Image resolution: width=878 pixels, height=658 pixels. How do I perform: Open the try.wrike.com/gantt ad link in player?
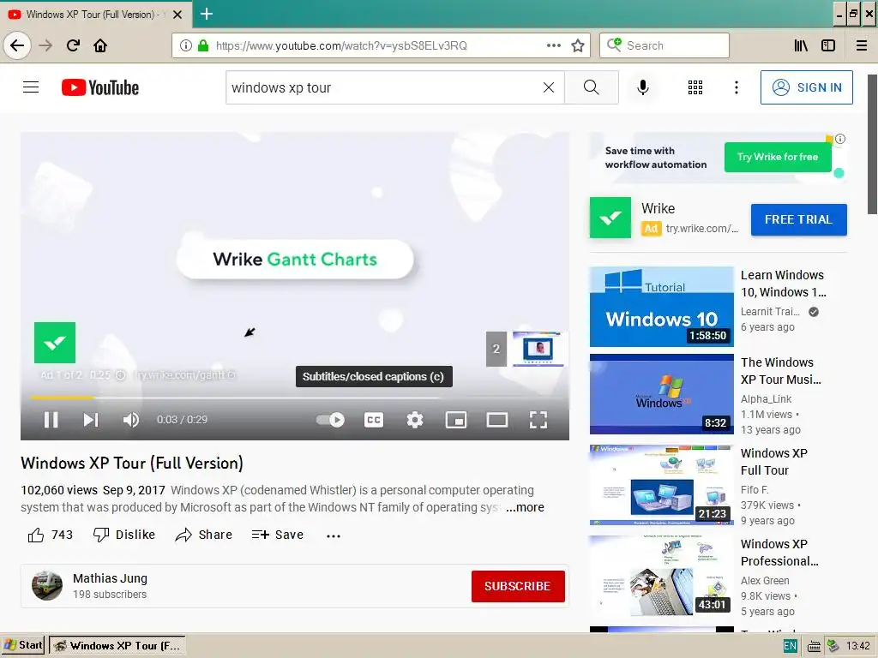tap(185, 375)
